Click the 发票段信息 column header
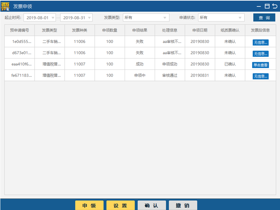This screenshot has height=210, width=280. click(260, 30)
